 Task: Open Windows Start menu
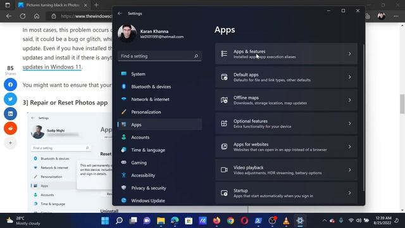coord(105,220)
